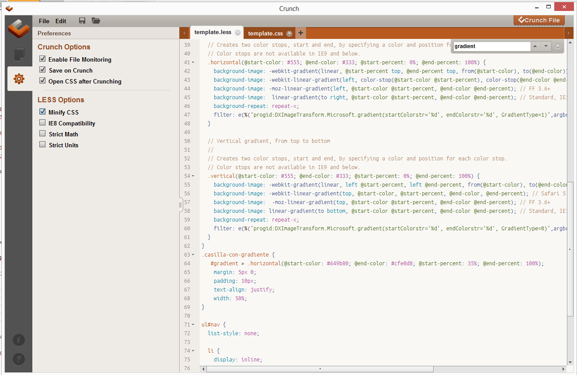Image resolution: width=577 pixels, height=375 pixels.
Task: Collapse sidebar with splitter handle
Action: pyautogui.click(x=181, y=205)
